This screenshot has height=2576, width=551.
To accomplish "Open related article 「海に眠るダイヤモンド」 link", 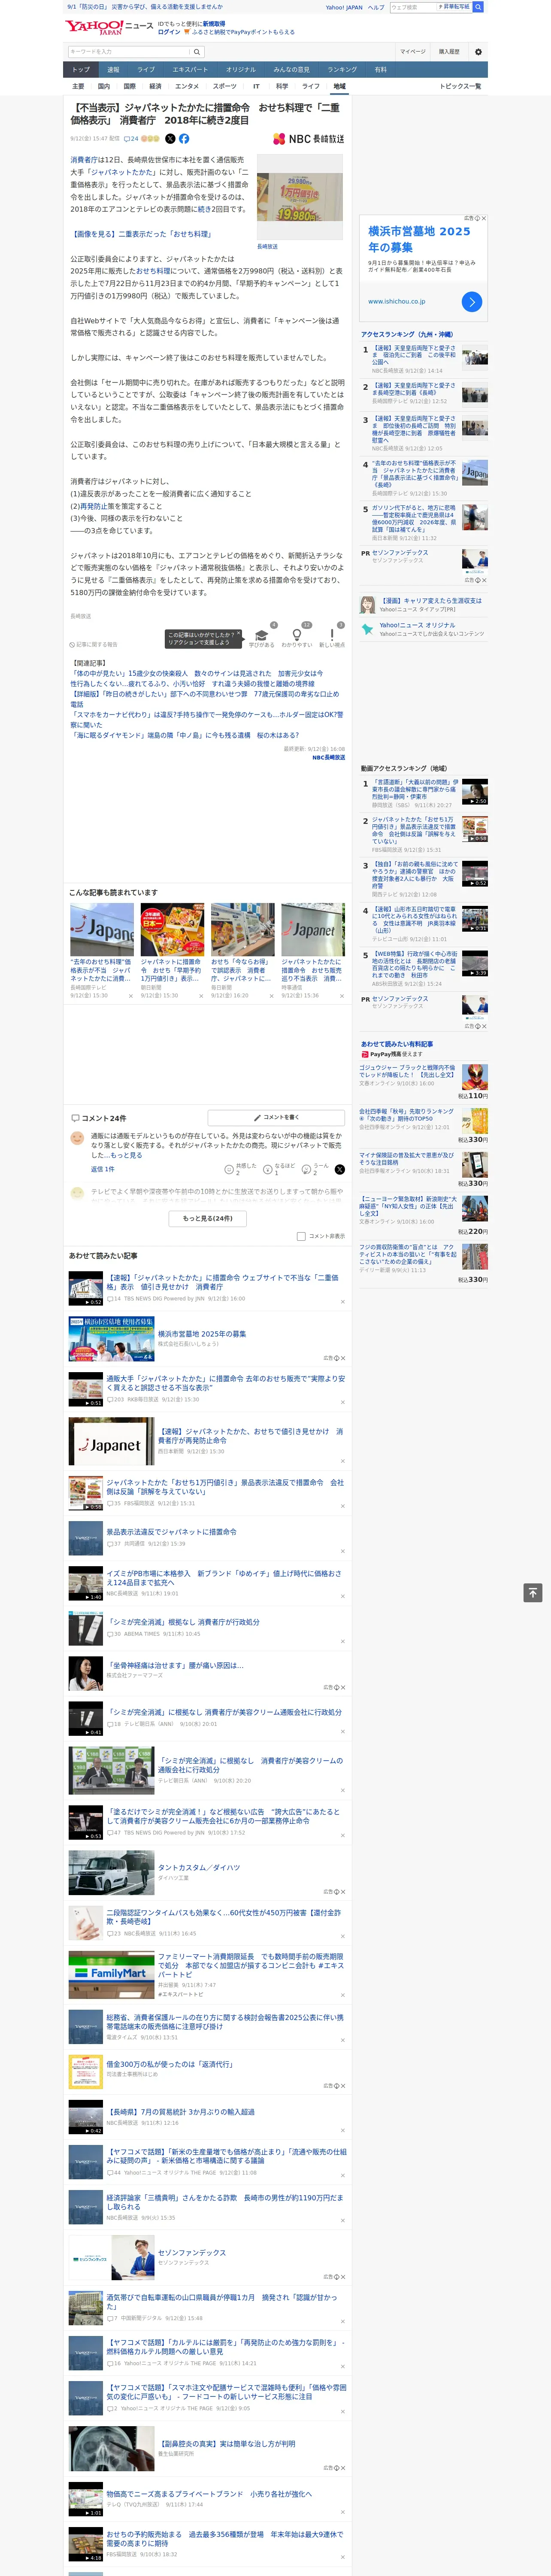I will point(185,735).
